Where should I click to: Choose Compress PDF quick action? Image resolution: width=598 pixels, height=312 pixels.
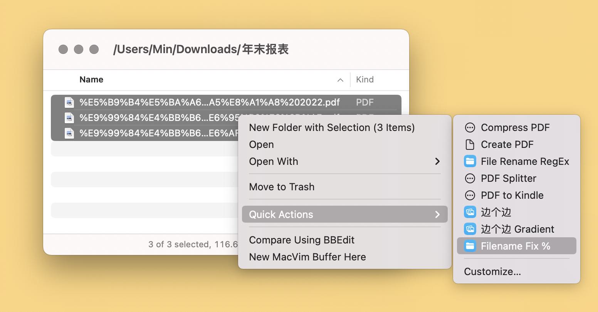click(x=516, y=127)
